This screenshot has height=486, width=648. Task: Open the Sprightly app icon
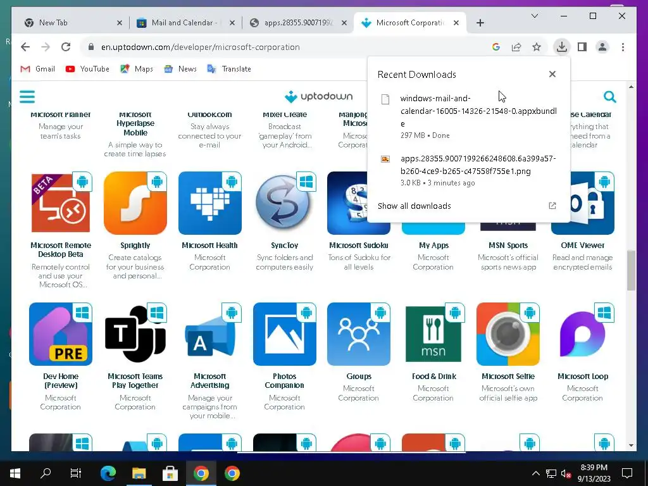[x=135, y=203]
